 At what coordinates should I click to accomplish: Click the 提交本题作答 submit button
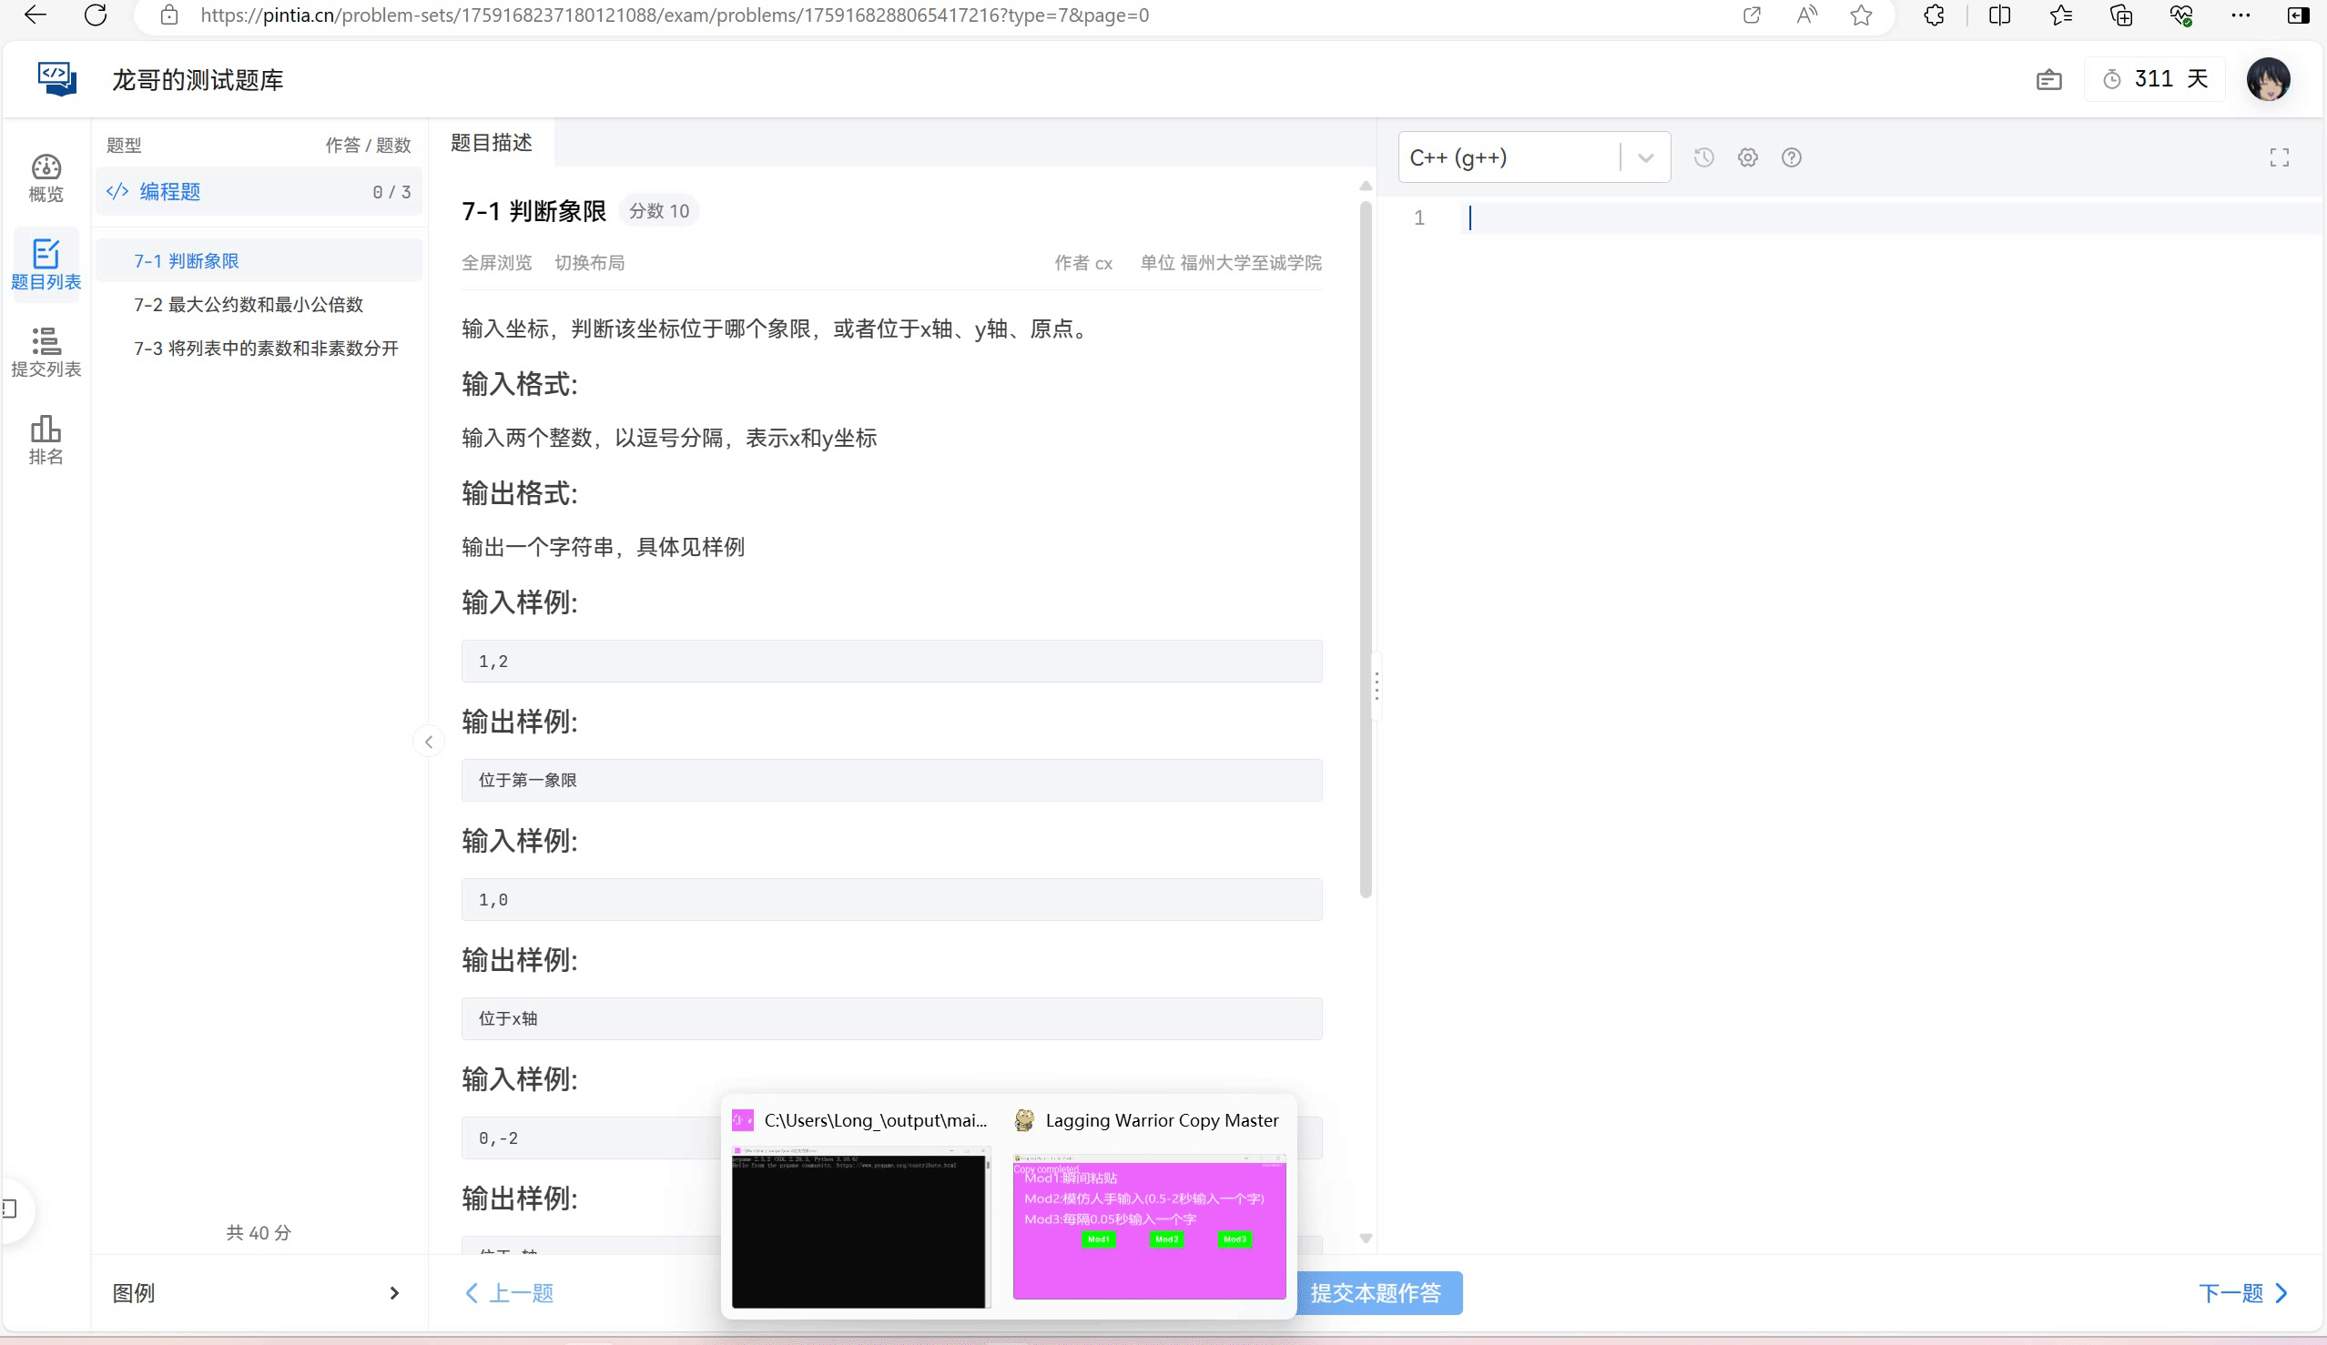[1377, 1292]
